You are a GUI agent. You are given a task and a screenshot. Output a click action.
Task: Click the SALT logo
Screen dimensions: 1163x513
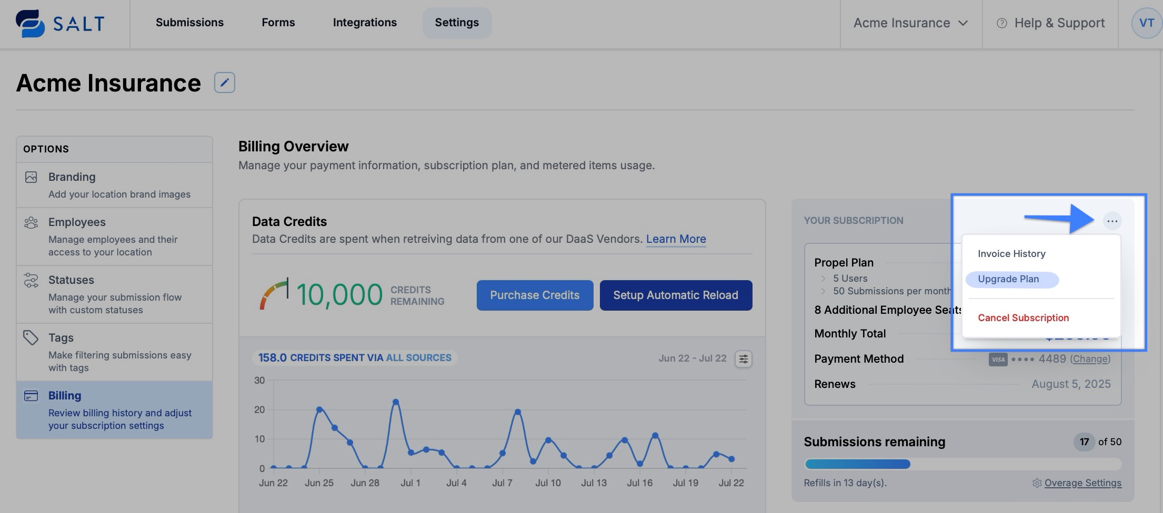[x=60, y=24]
